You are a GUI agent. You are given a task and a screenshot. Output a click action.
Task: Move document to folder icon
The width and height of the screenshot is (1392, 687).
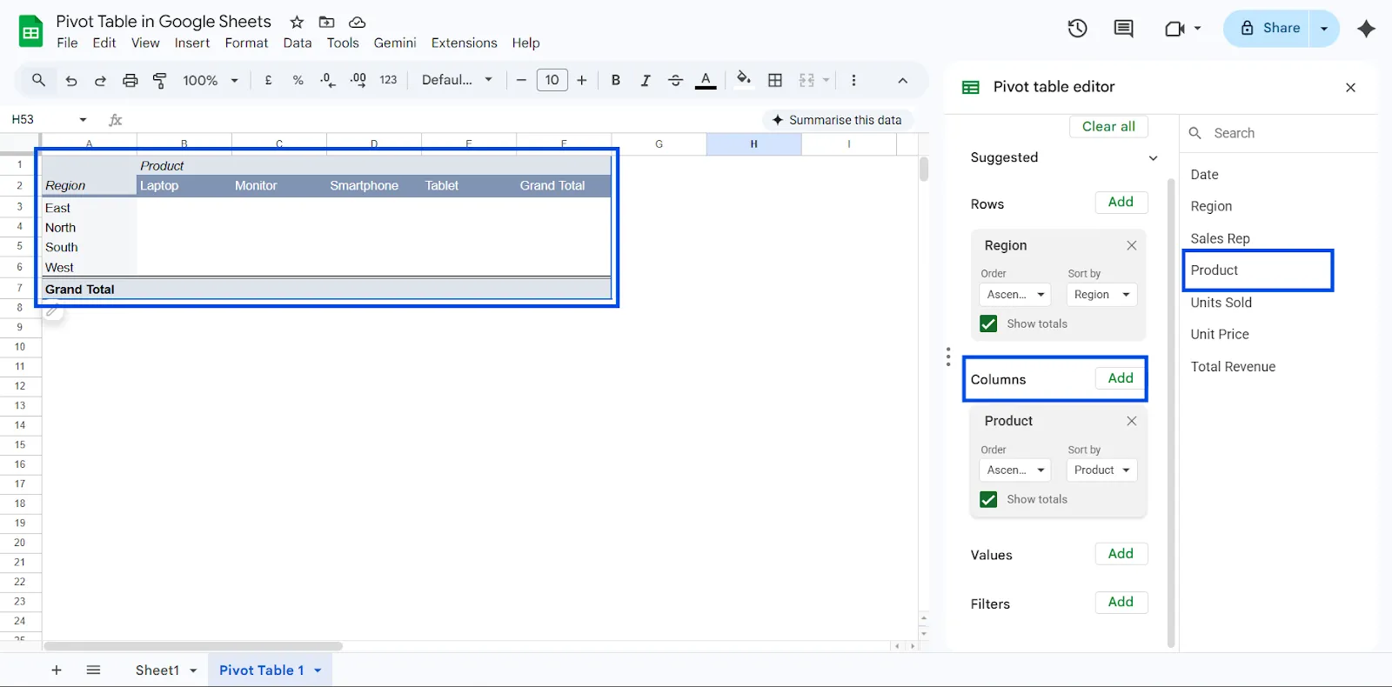tap(326, 22)
